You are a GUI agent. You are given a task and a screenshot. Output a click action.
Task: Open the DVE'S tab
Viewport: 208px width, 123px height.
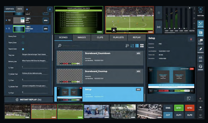point(20,9)
